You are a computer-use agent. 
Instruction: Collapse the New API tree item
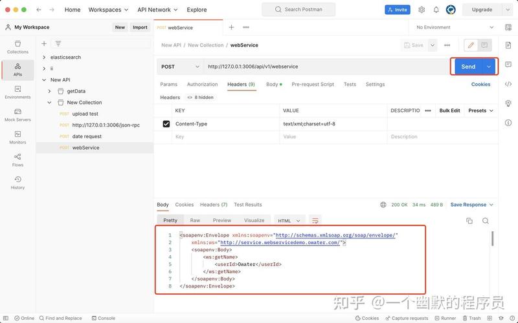coord(44,79)
